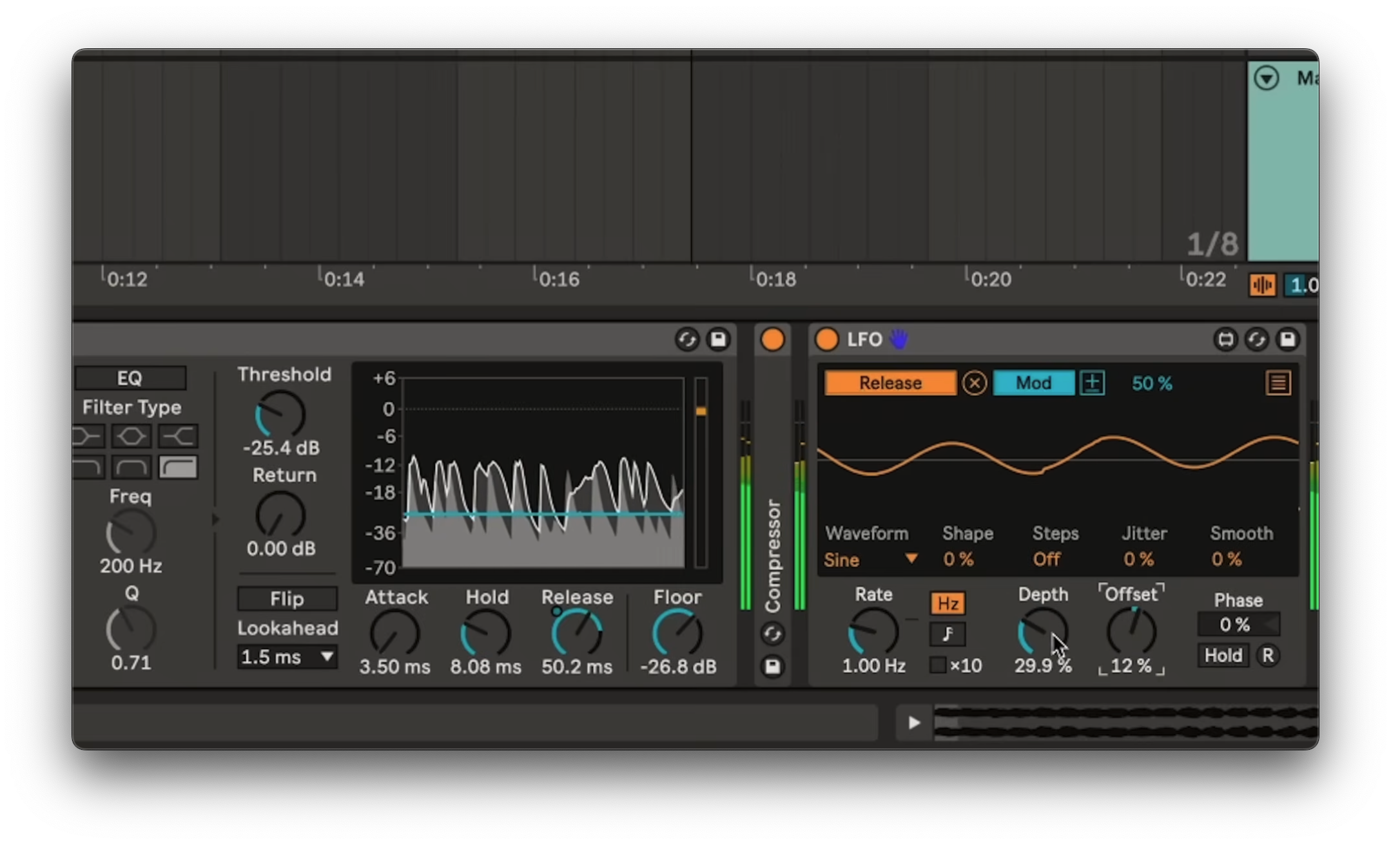Click the Mod mapping mode button
The image size is (1391, 845).
point(1033,383)
